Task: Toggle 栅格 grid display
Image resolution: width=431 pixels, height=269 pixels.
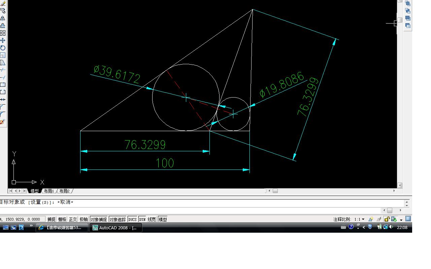Action: pyautogui.click(x=62, y=219)
